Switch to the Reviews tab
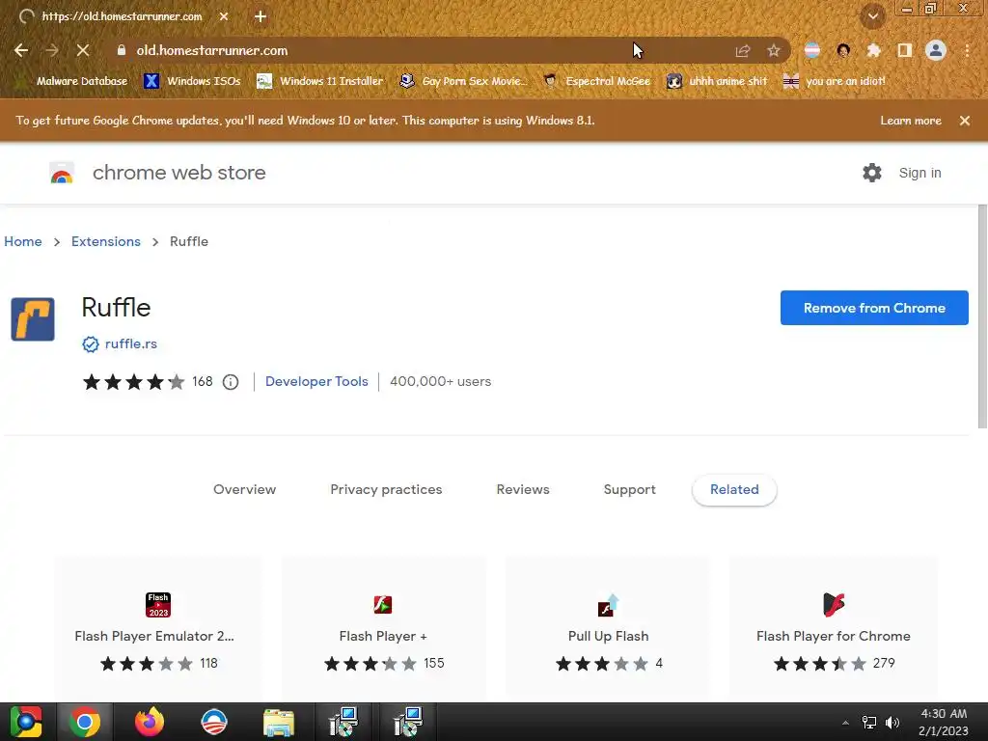This screenshot has width=988, height=741. [523, 489]
